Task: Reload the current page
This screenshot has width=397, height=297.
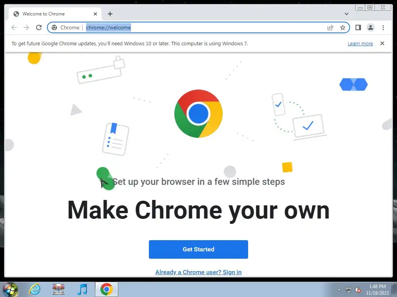Action: pyautogui.click(x=39, y=27)
